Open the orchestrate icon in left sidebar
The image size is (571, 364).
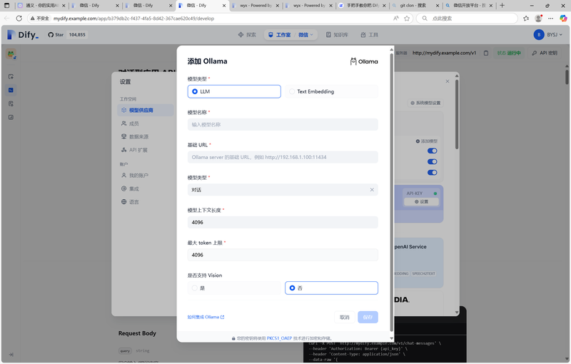pyautogui.click(x=11, y=76)
